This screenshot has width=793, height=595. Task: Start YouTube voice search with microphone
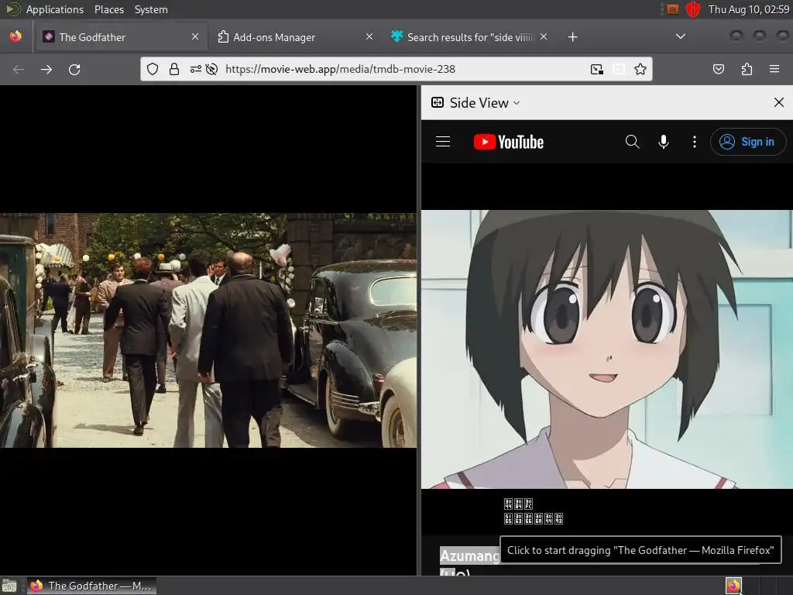pos(664,142)
